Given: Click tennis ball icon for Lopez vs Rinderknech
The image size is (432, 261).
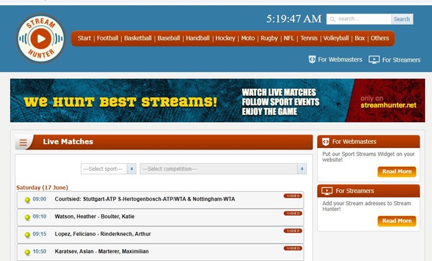Looking at the screenshot, I should 27,235.
